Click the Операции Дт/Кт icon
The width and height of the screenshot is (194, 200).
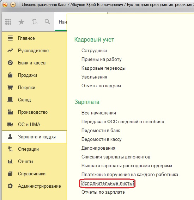pos(10,149)
